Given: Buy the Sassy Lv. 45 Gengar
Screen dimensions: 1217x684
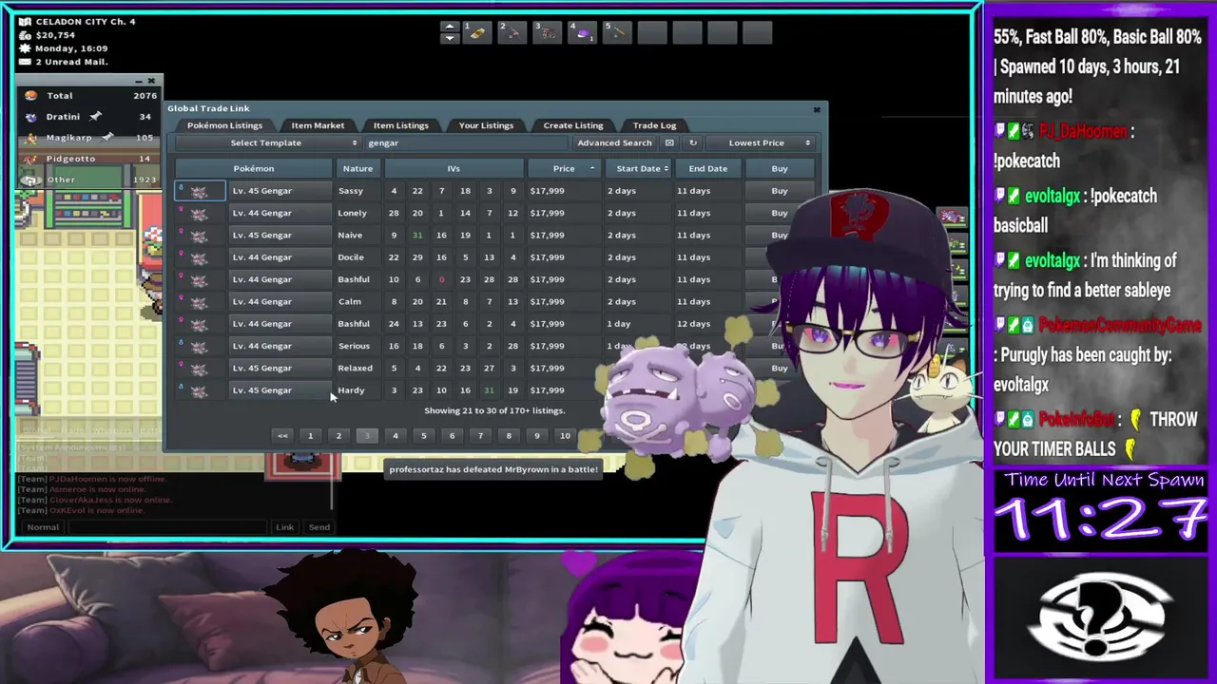Looking at the screenshot, I should 780,191.
